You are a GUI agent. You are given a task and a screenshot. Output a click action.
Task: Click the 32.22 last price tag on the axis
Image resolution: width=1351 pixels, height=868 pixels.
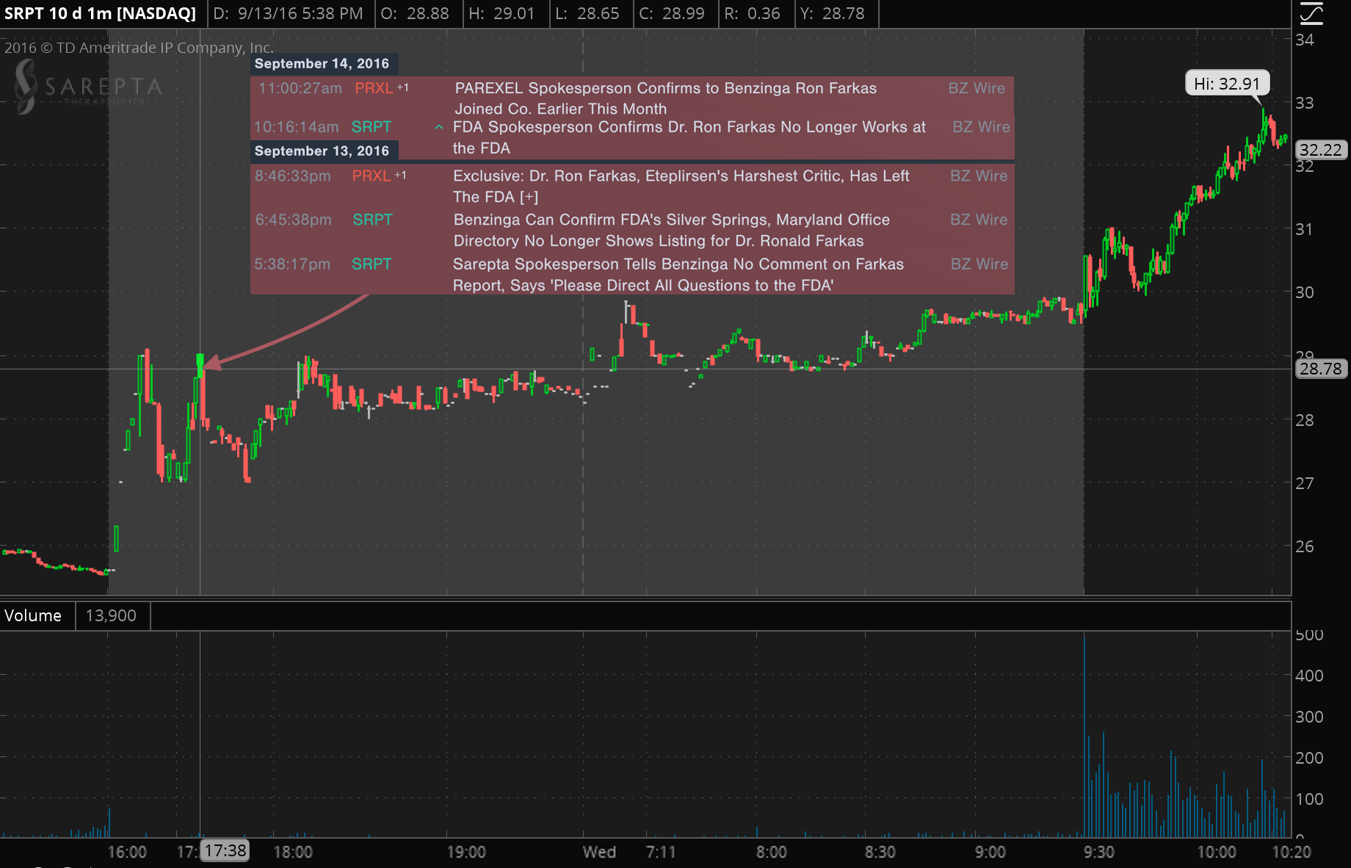(1321, 150)
